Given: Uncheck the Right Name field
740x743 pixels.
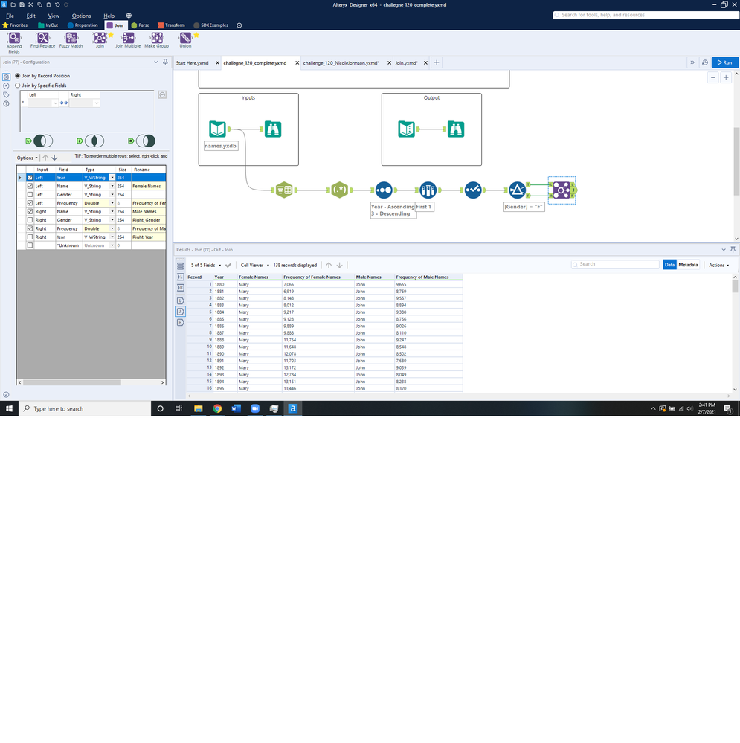Looking at the screenshot, I should tap(30, 212).
